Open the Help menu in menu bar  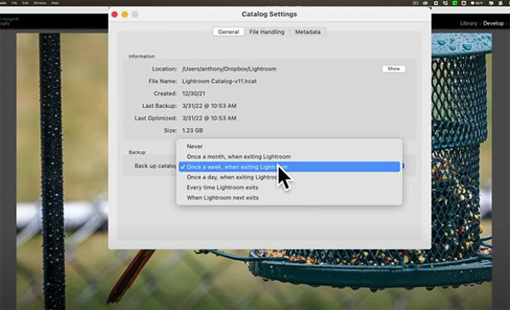click(x=54, y=3)
